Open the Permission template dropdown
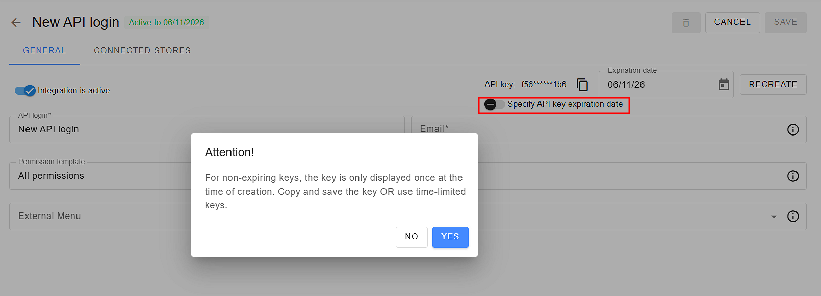 [x=102, y=176]
